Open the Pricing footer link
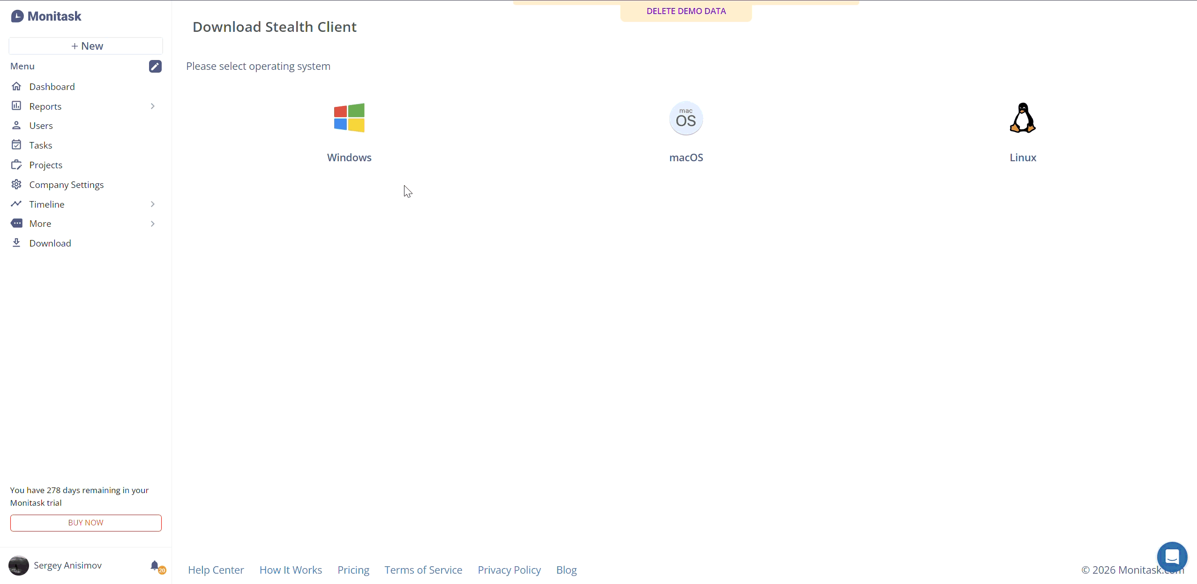Screen dimensions: 1197x584 (x=353, y=570)
